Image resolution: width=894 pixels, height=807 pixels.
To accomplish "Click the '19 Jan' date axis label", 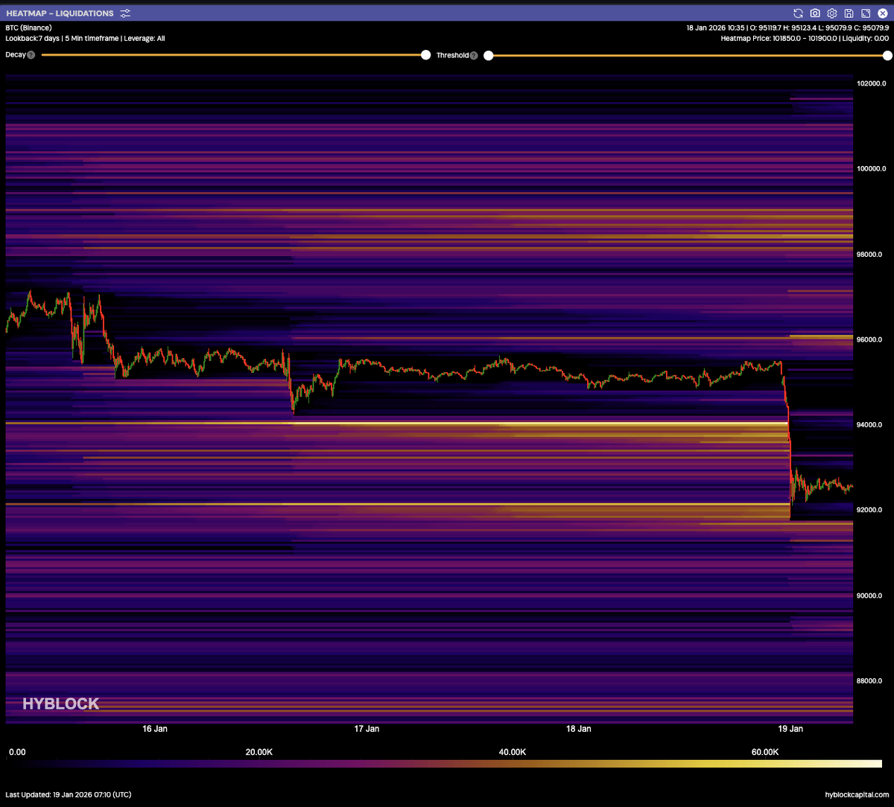I will point(790,729).
